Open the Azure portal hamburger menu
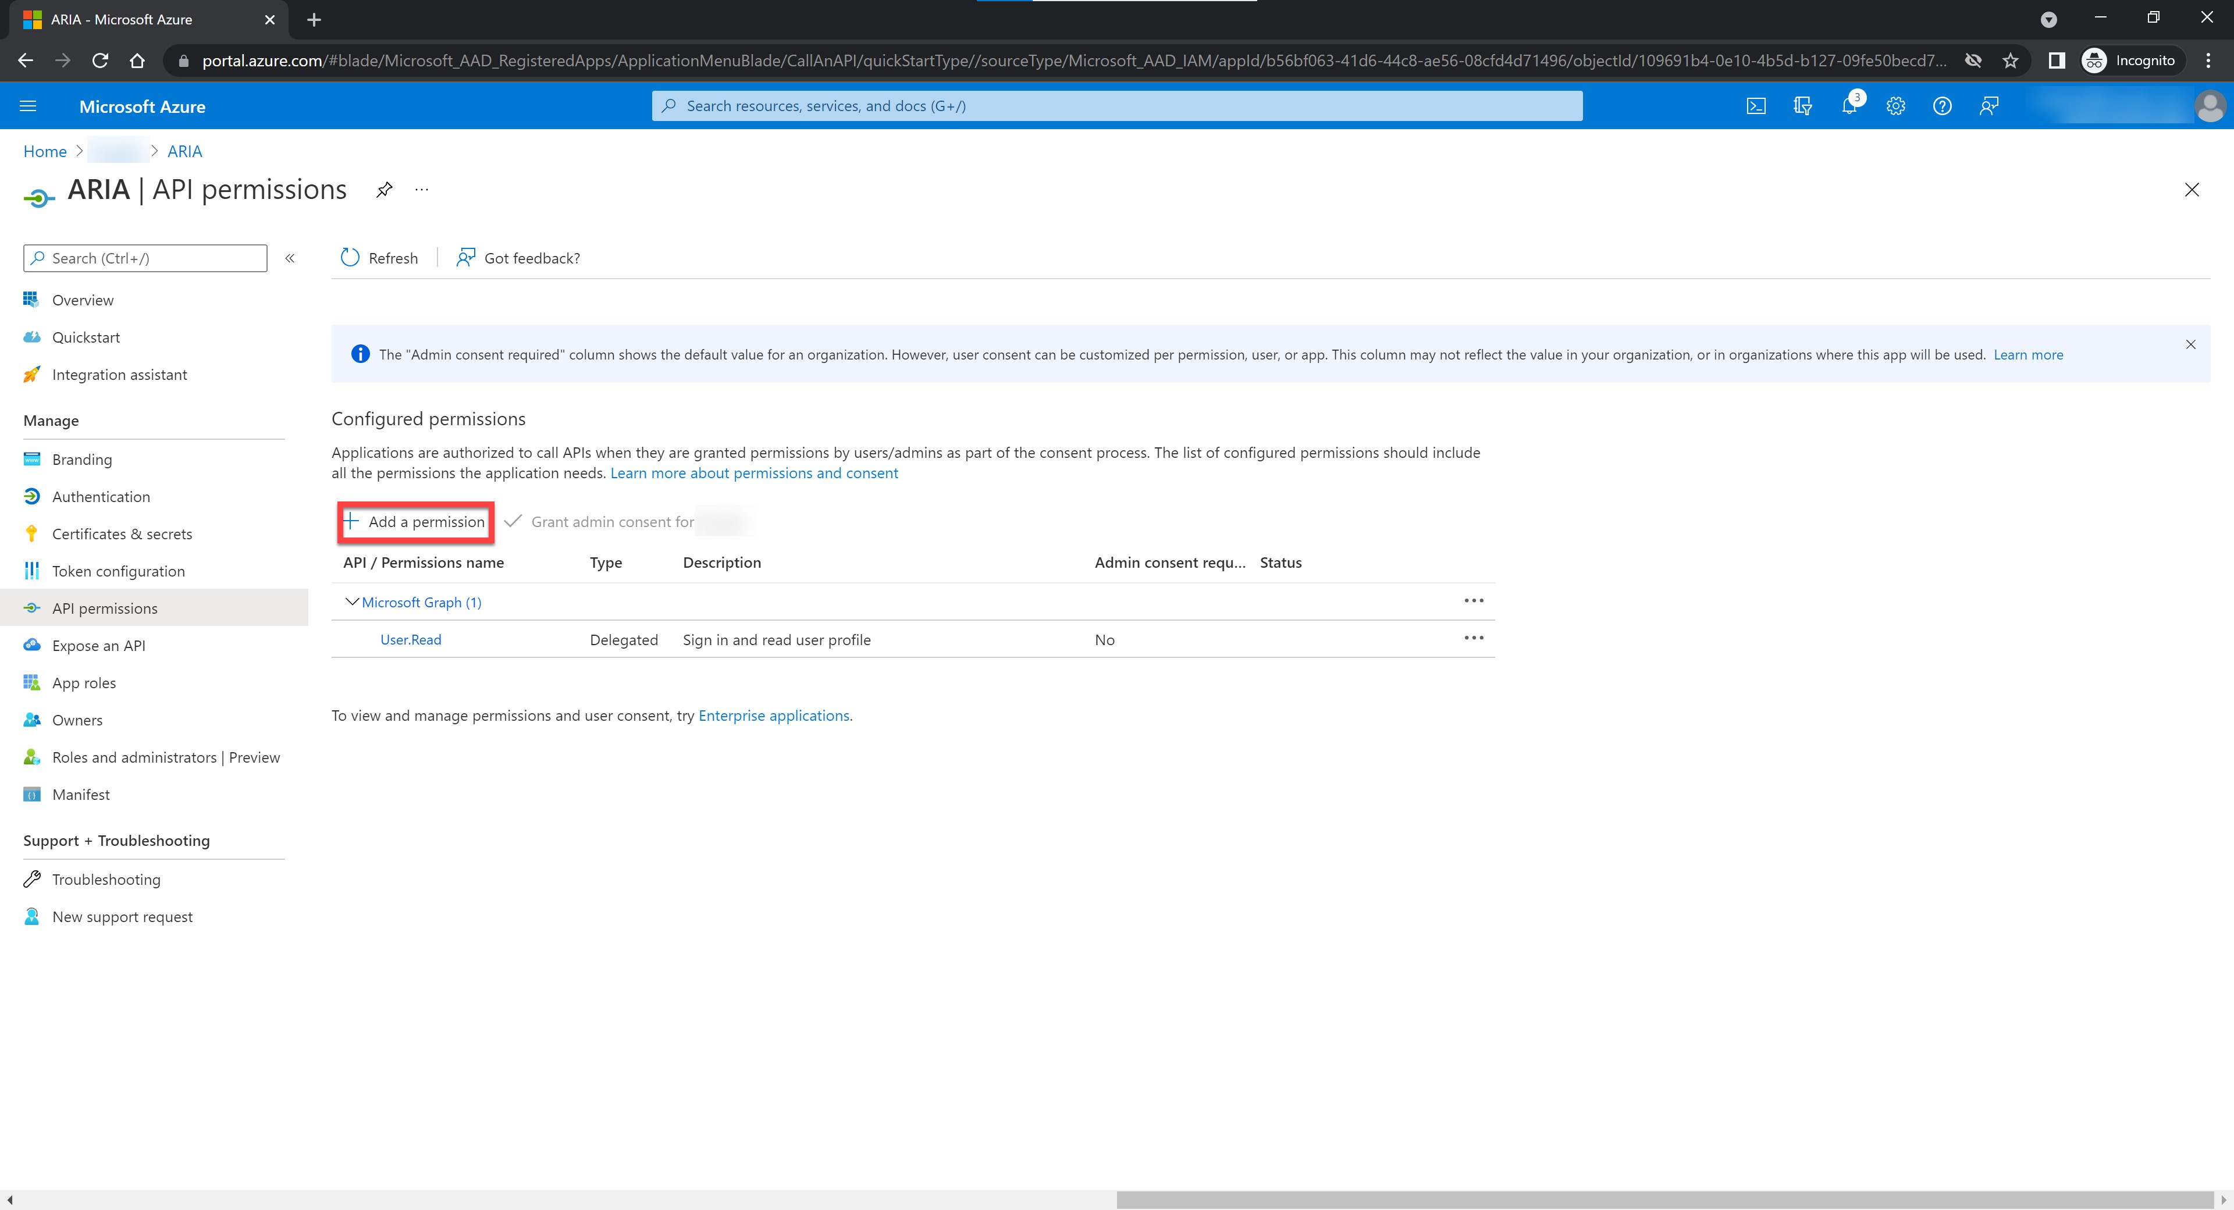This screenshot has height=1210, width=2234. (28, 106)
